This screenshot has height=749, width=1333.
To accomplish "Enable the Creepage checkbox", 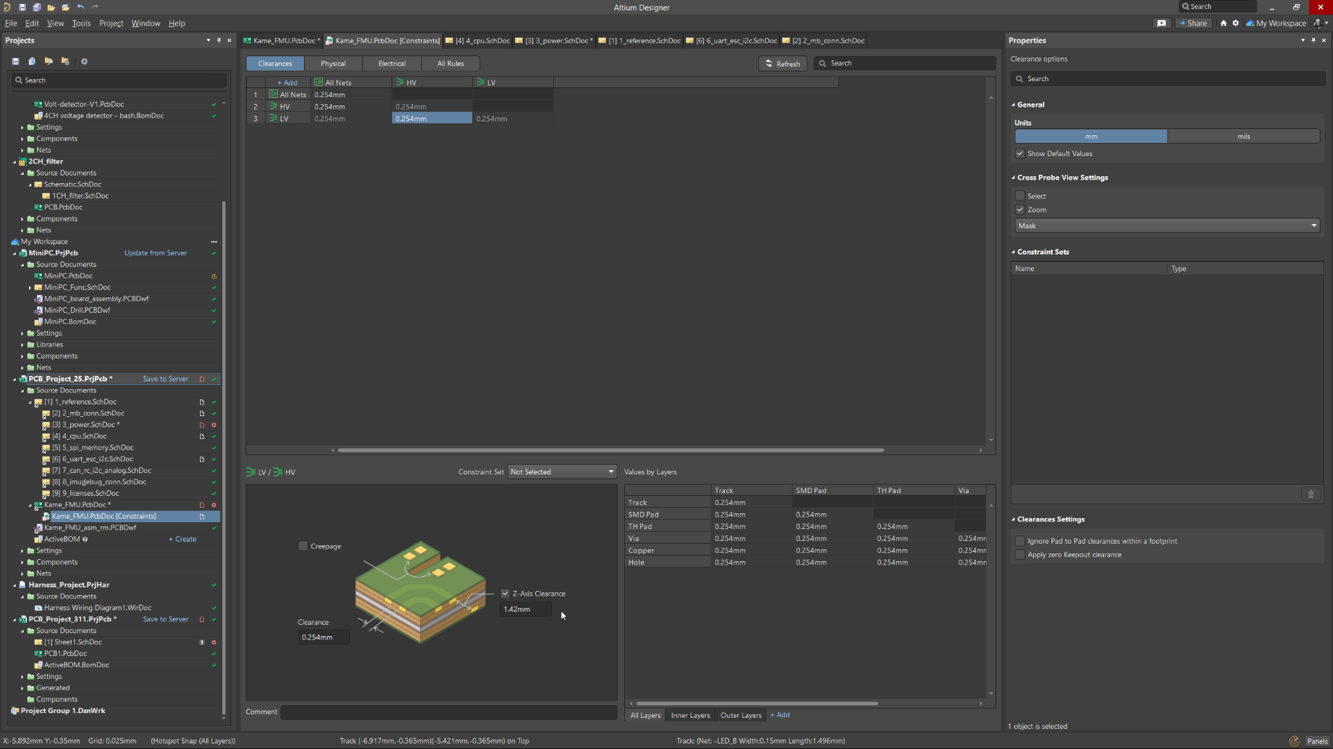I will coord(303,546).
